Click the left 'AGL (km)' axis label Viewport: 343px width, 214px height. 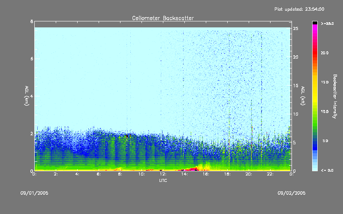pyautogui.click(x=27, y=96)
